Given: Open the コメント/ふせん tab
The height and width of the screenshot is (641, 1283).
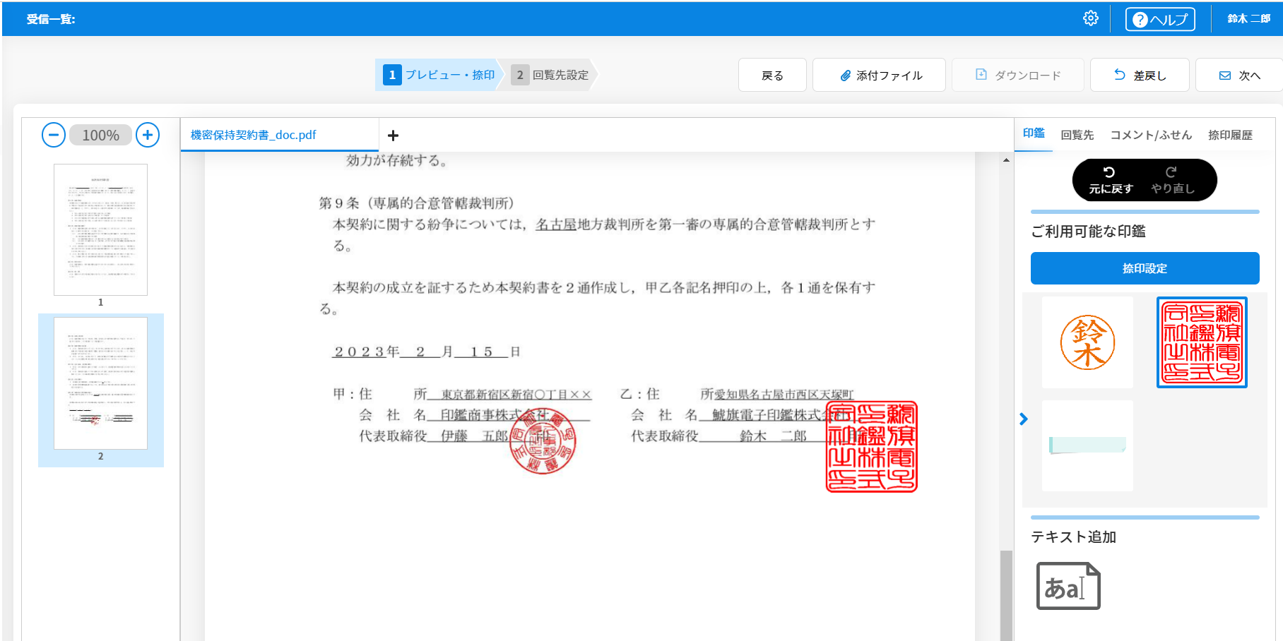Looking at the screenshot, I should click(1150, 135).
